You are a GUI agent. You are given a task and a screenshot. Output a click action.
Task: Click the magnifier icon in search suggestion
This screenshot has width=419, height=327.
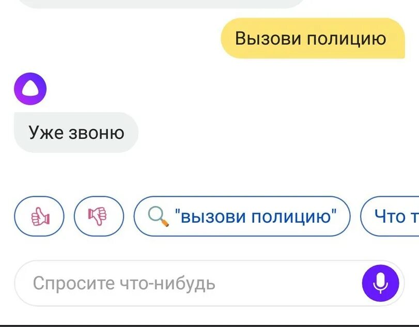click(158, 217)
